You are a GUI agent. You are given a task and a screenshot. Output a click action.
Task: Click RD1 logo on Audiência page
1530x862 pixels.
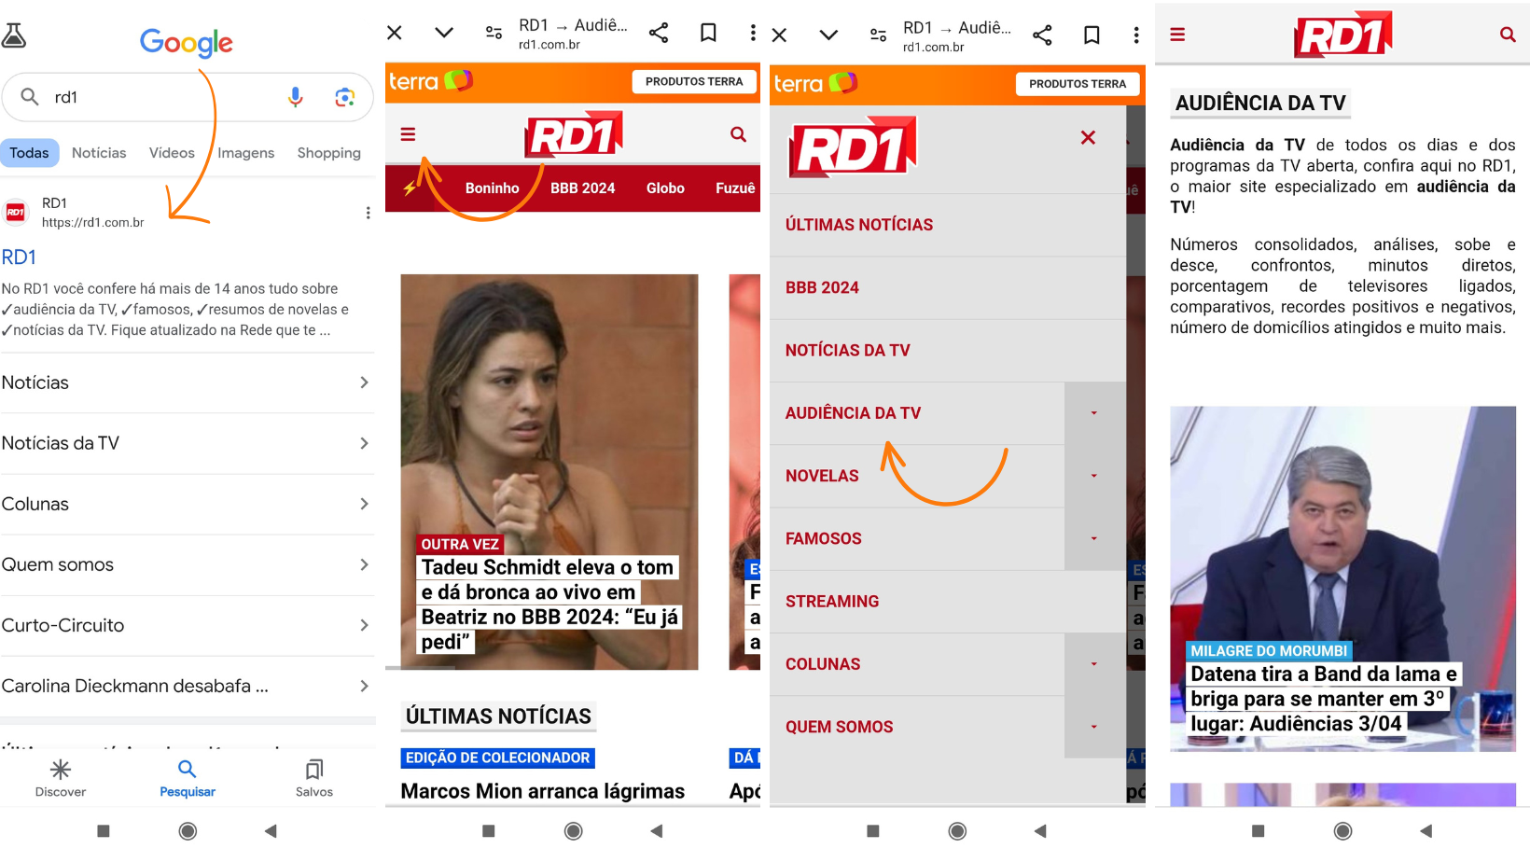pyautogui.click(x=1342, y=35)
